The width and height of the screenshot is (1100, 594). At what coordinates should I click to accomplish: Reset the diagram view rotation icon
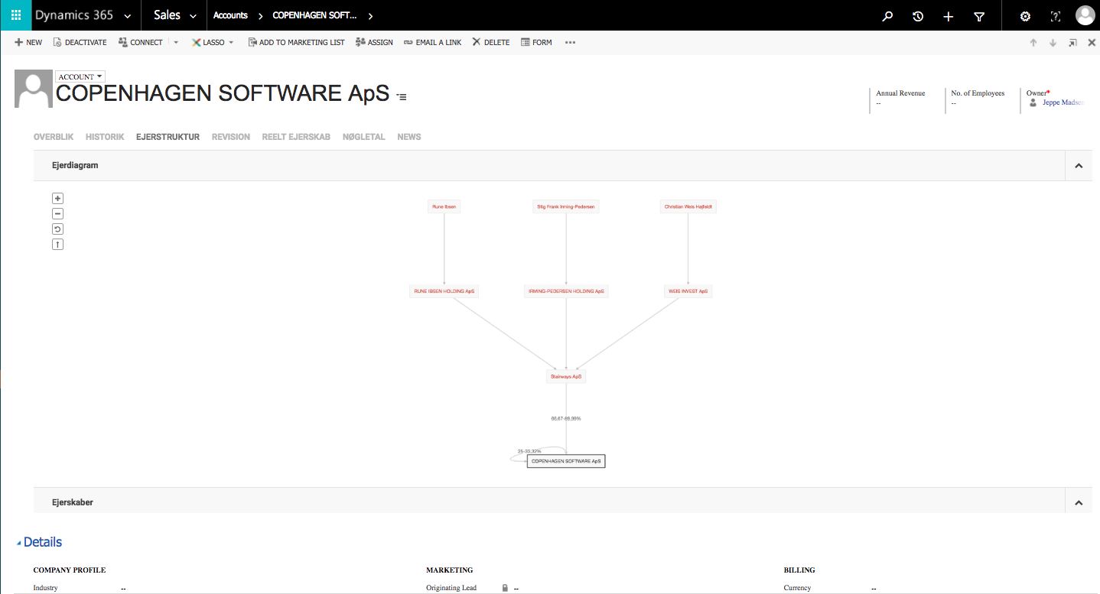click(x=57, y=229)
